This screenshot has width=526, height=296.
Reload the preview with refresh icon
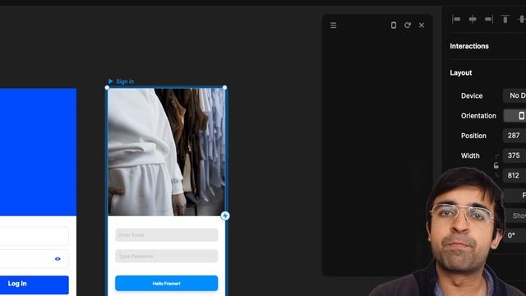point(408,25)
